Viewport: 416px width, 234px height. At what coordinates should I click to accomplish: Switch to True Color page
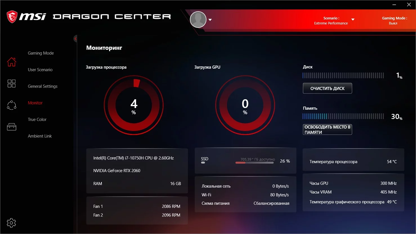[x=37, y=120]
